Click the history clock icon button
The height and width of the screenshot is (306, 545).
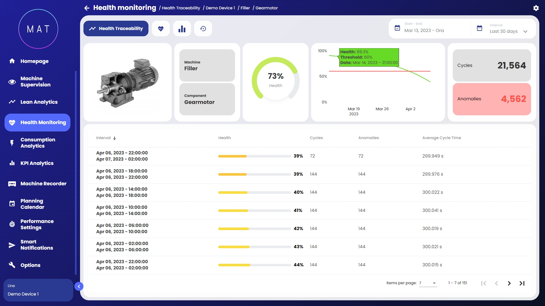click(x=203, y=29)
